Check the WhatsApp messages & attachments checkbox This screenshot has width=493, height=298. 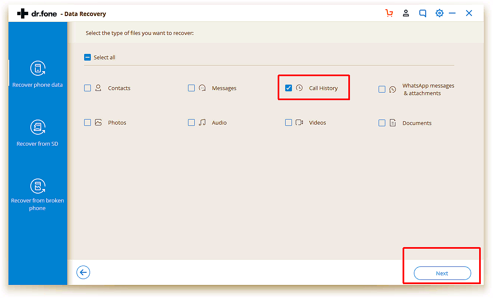point(382,89)
